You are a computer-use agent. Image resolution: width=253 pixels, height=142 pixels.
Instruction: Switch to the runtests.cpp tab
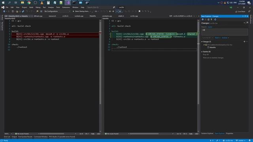pos(79,16)
